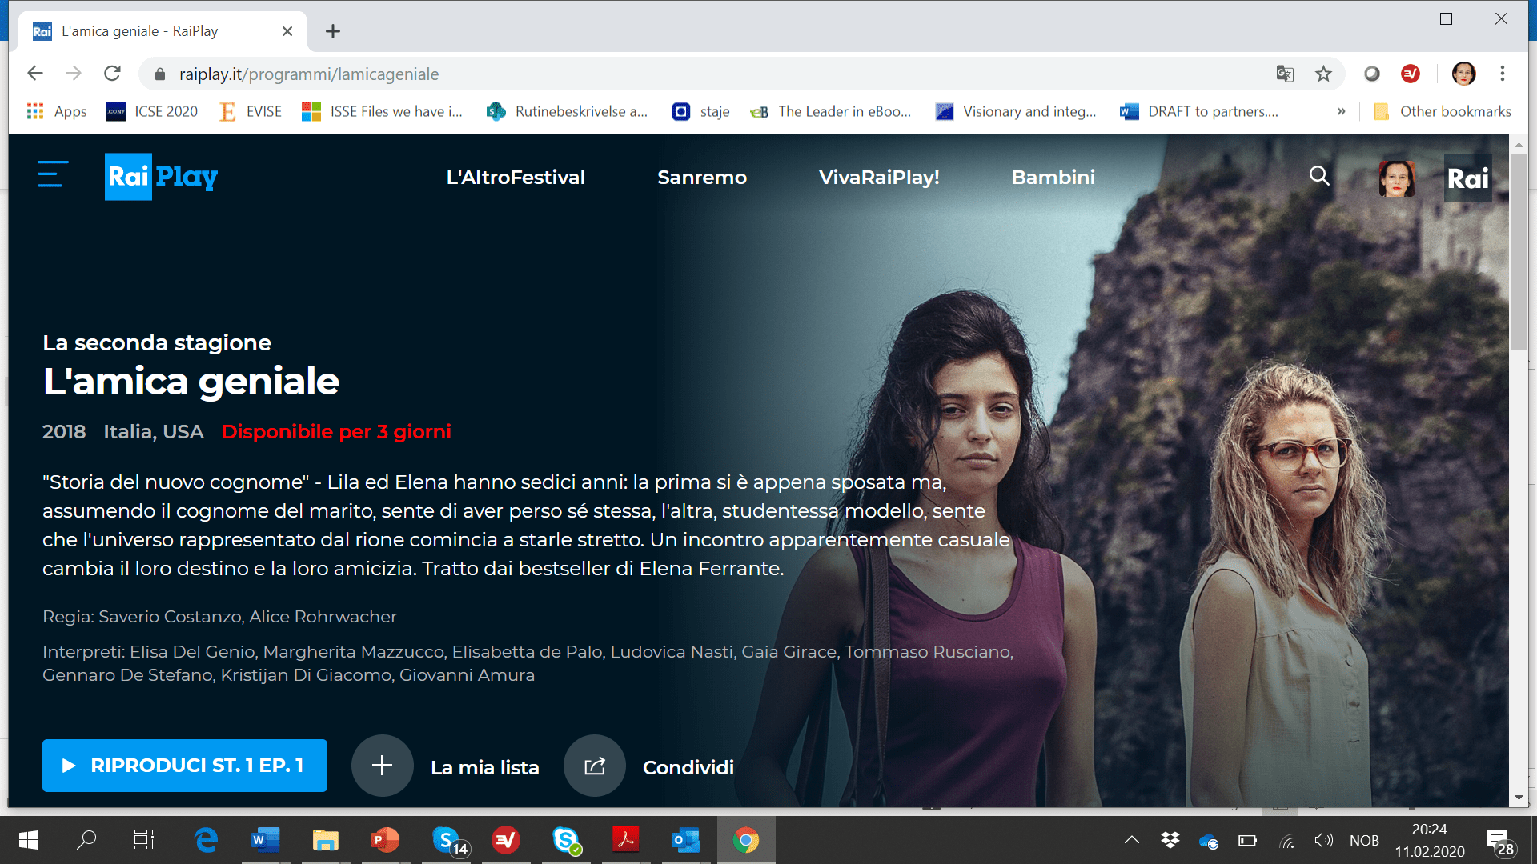Open the RaiPlay hamburger menu
Viewport: 1537px width, 864px height.
point(51,174)
